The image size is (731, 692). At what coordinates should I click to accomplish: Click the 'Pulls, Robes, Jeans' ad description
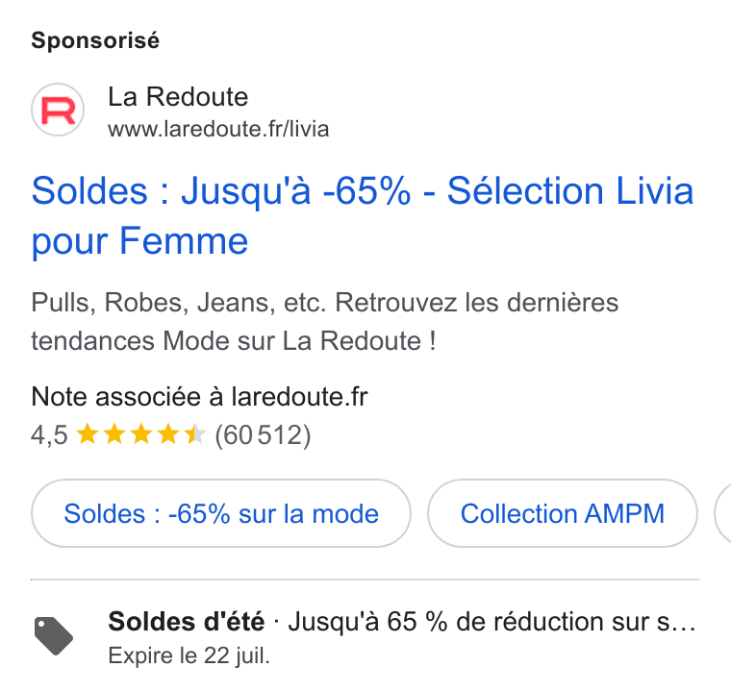click(325, 322)
